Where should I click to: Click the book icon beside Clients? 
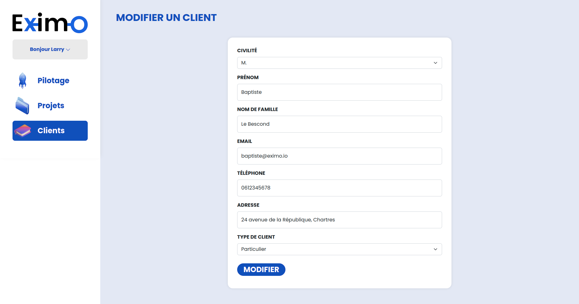click(23, 131)
